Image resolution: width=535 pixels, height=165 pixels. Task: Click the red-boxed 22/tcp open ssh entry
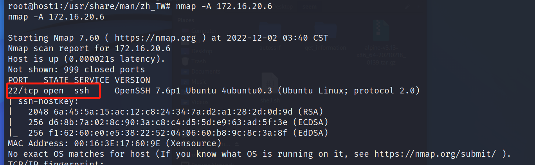(54, 91)
